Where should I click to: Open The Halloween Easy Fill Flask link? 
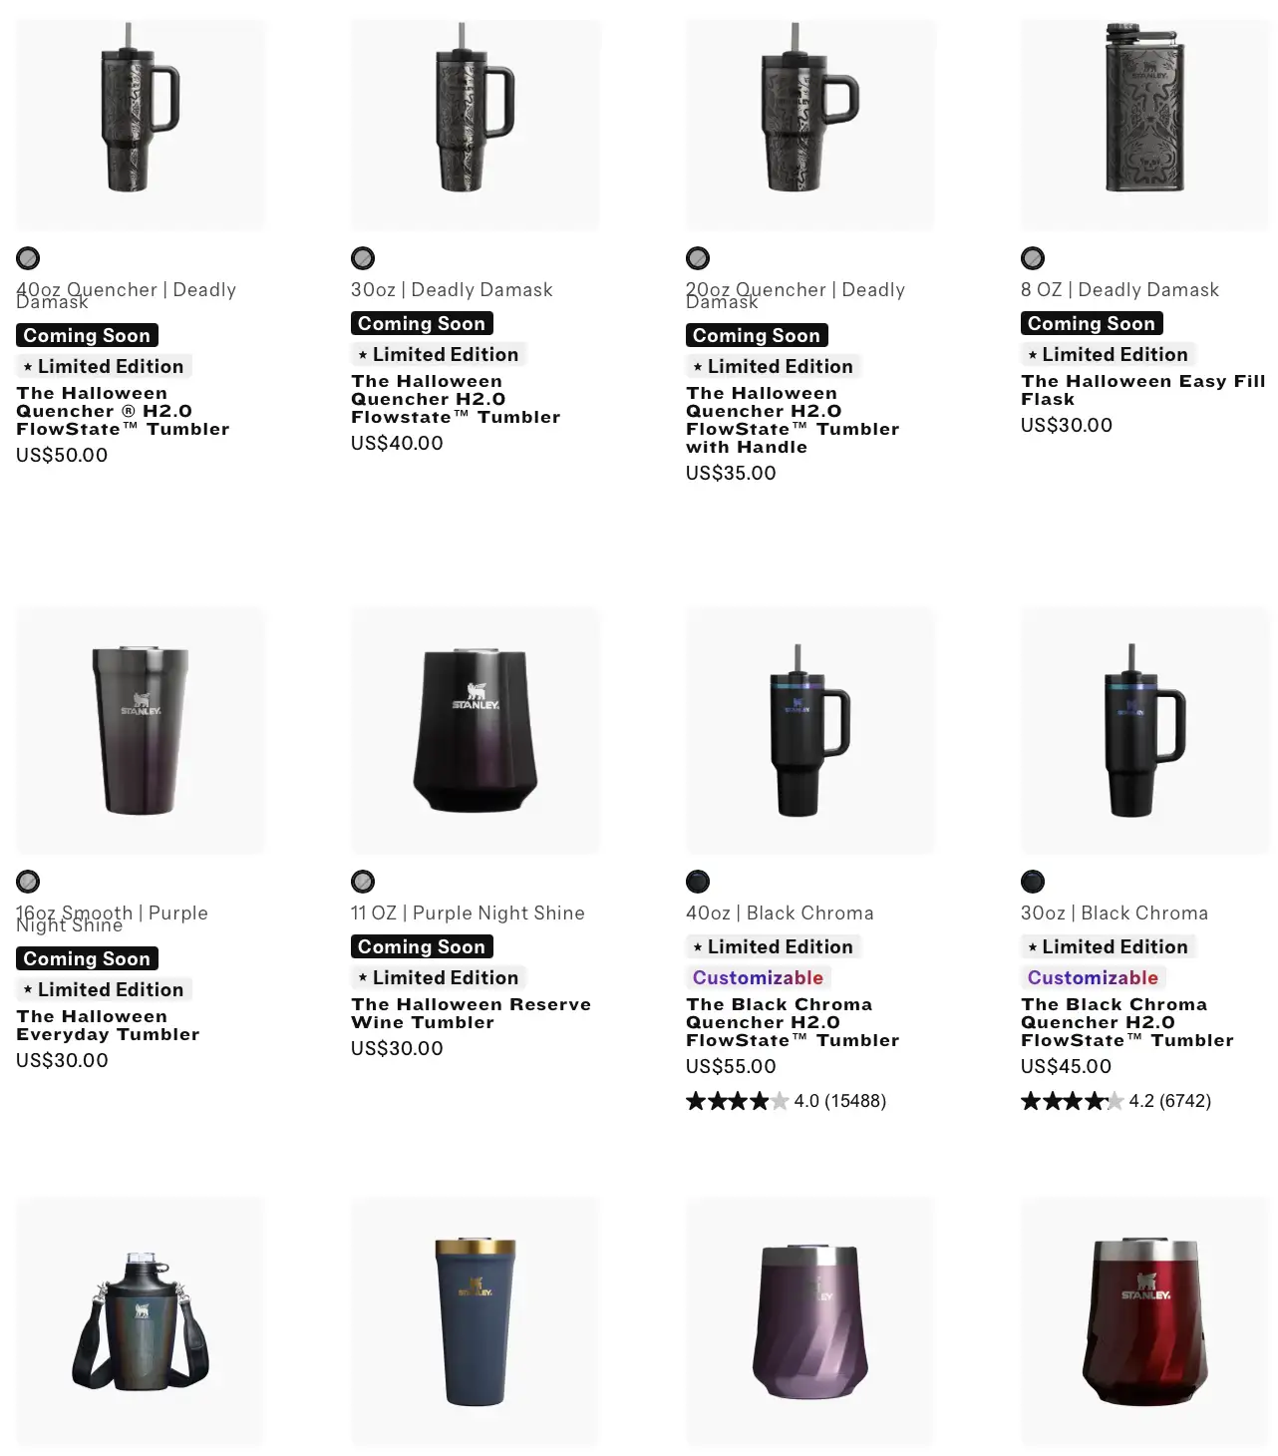pyautogui.click(x=1143, y=390)
